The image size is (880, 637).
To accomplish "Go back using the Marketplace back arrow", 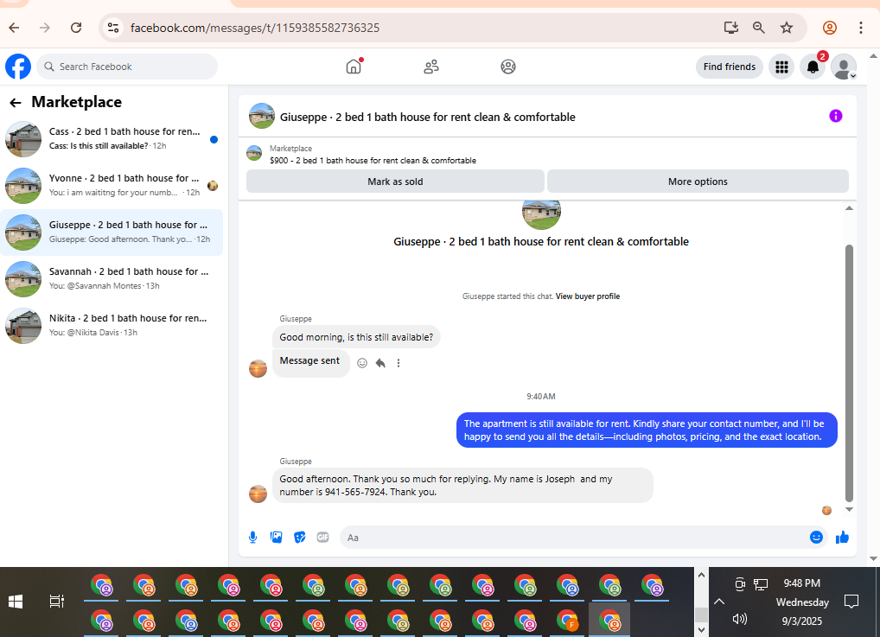I will pyautogui.click(x=16, y=103).
